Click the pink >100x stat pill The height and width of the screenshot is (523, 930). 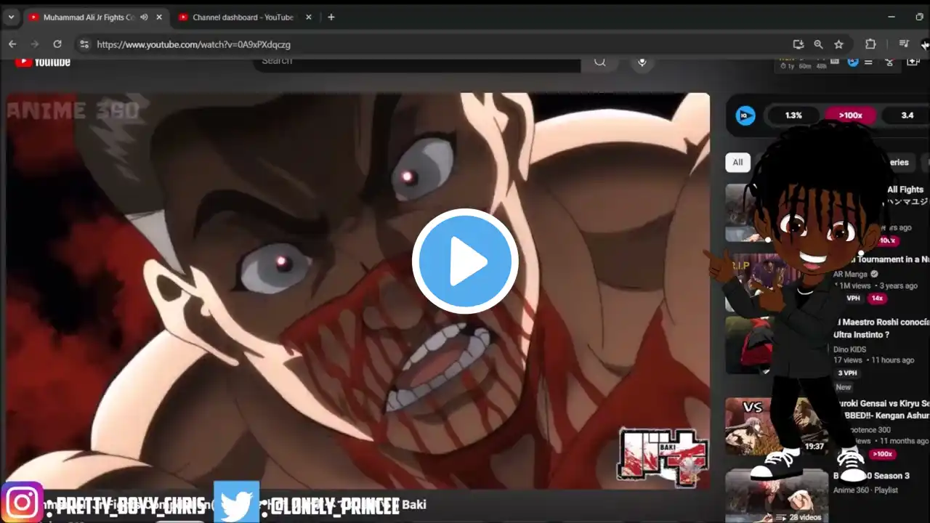click(x=850, y=115)
